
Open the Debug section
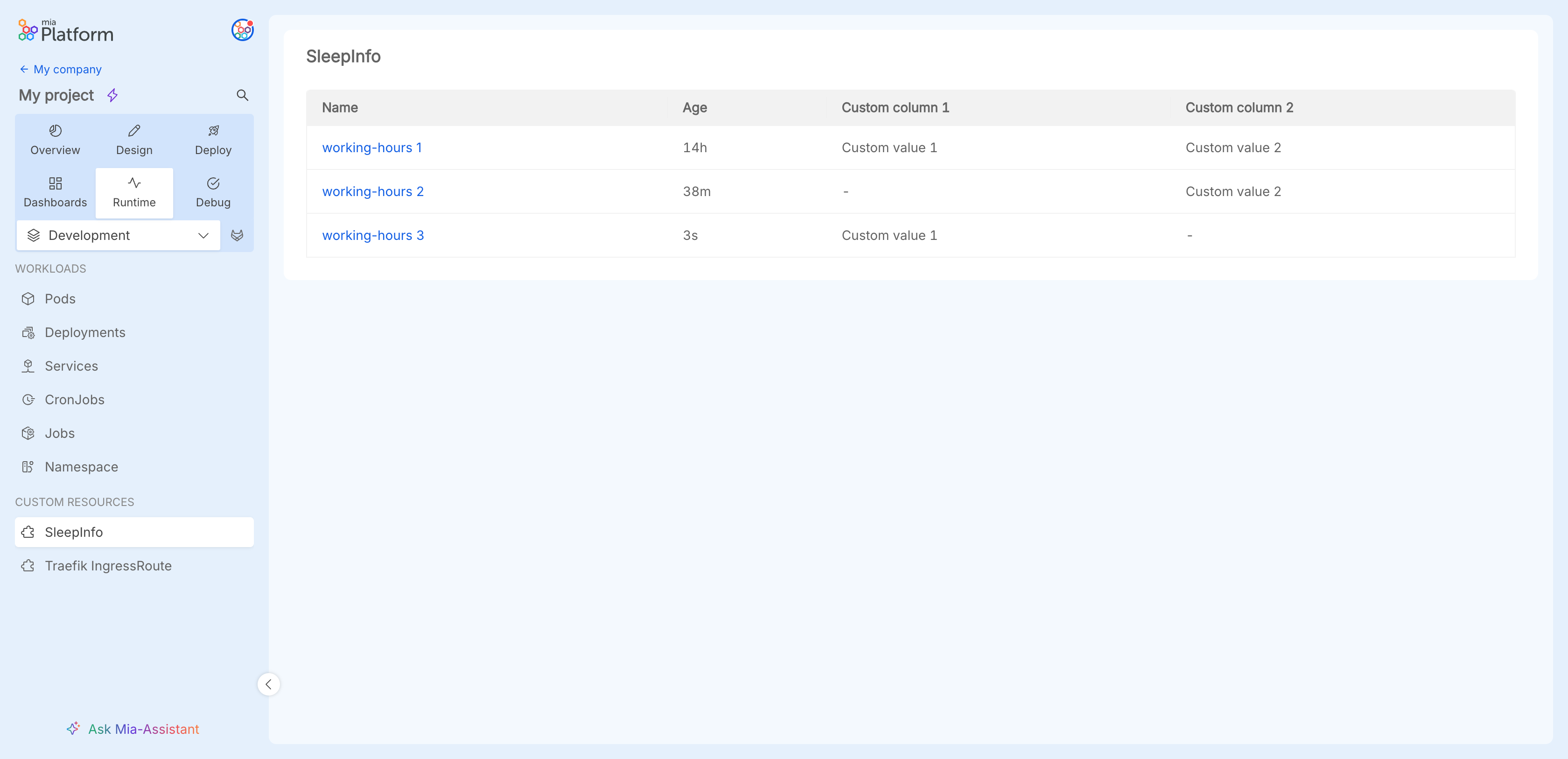pos(213,192)
